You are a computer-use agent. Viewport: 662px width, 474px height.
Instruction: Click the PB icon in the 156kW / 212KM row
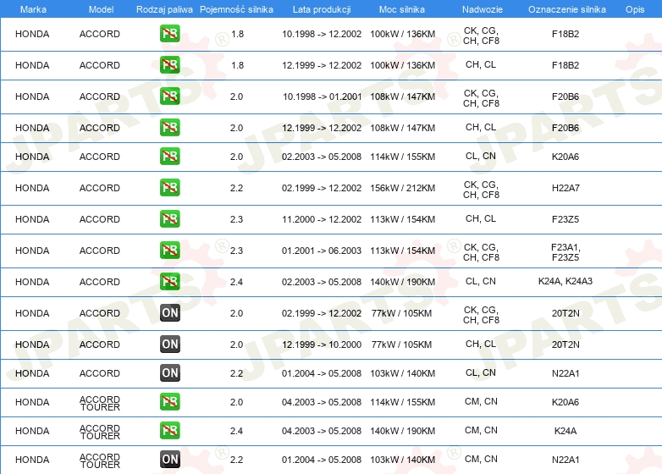point(169,188)
